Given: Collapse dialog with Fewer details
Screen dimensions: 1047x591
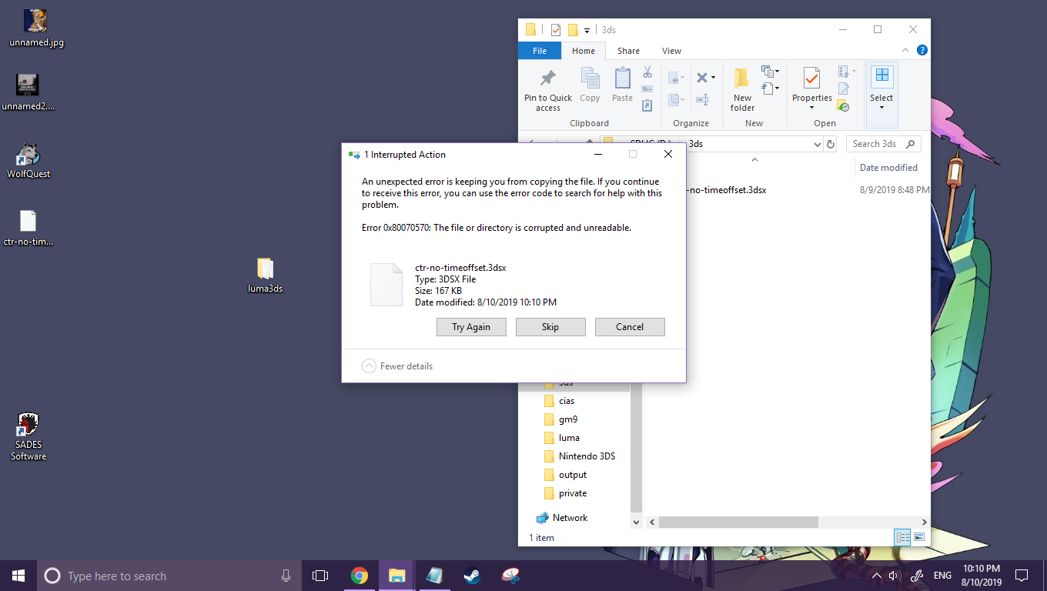Looking at the screenshot, I should 397,366.
